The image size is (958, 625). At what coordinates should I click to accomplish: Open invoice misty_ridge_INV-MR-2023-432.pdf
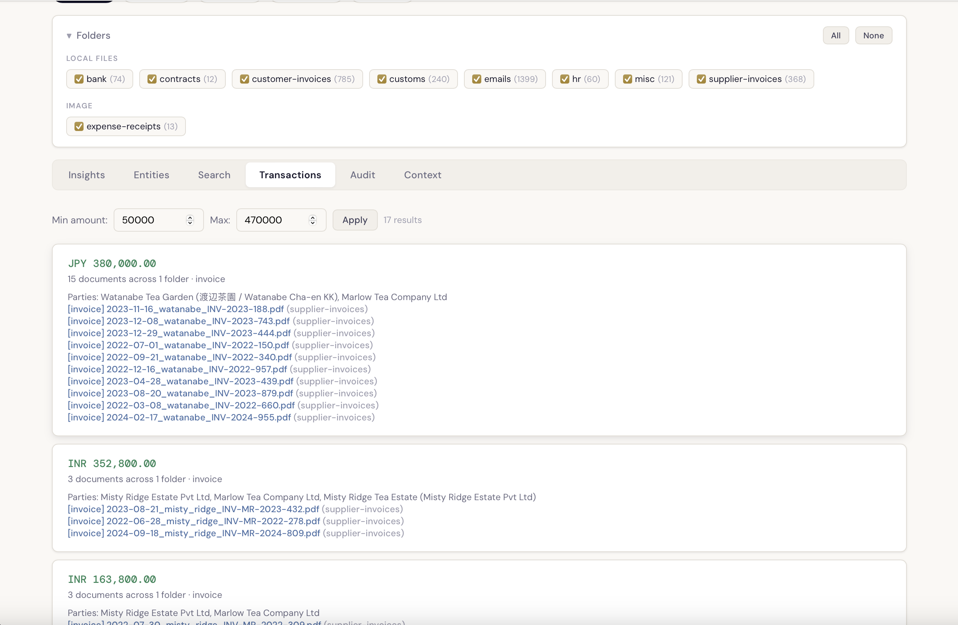point(194,509)
